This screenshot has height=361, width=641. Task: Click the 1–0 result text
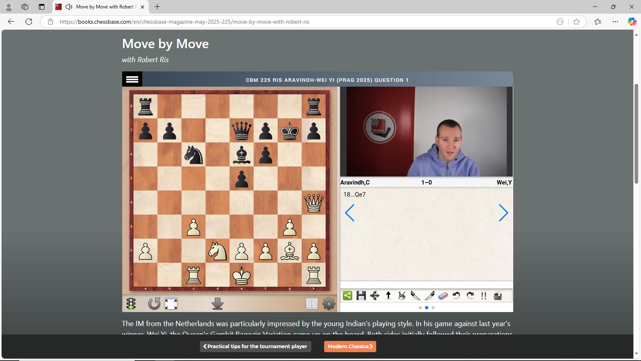point(426,183)
